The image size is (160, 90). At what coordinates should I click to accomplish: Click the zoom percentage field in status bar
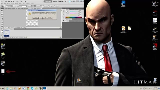click(x=5, y=28)
